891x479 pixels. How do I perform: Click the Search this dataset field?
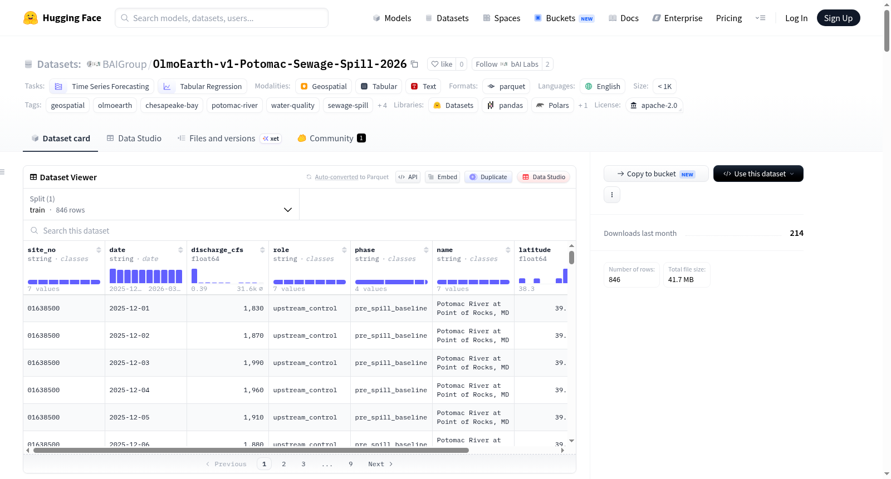300,230
